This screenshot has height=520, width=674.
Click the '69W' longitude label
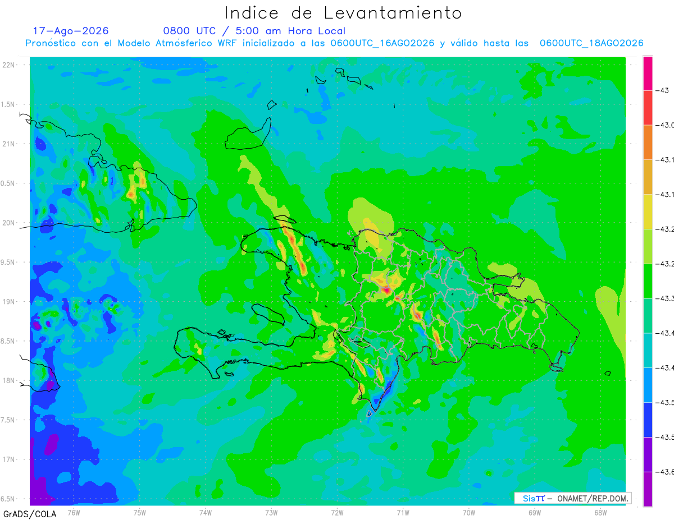(x=534, y=512)
